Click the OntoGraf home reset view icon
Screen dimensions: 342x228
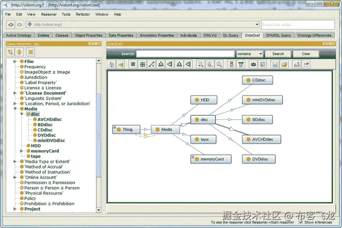pos(112,64)
